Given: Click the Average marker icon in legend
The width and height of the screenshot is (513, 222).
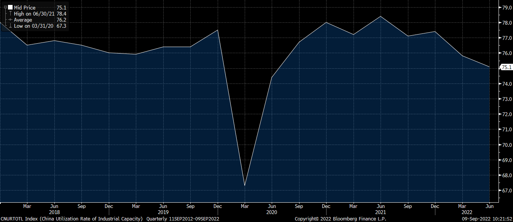Looking at the screenshot, I should coord(10,20).
